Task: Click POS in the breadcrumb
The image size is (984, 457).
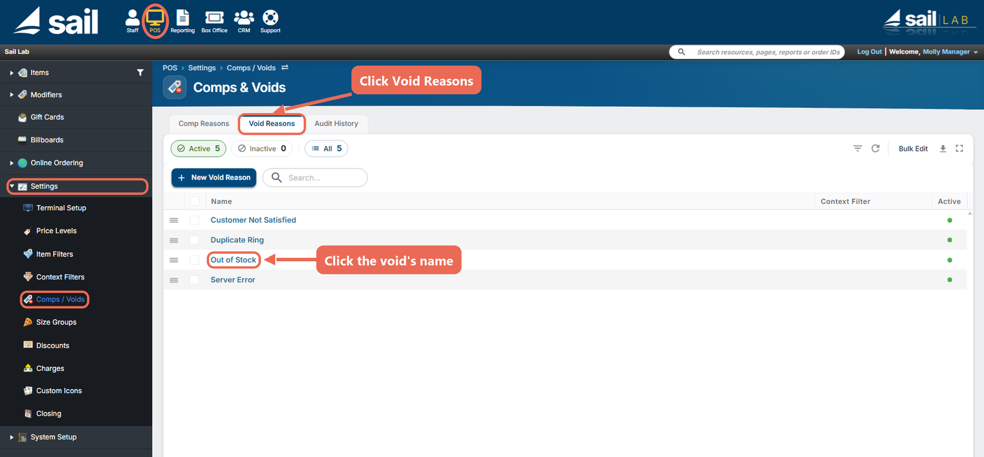Action: pyautogui.click(x=170, y=68)
